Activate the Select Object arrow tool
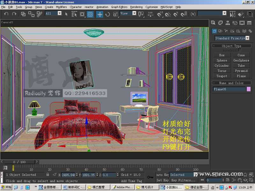Screen dimensions: 255x191 coord(66,14)
